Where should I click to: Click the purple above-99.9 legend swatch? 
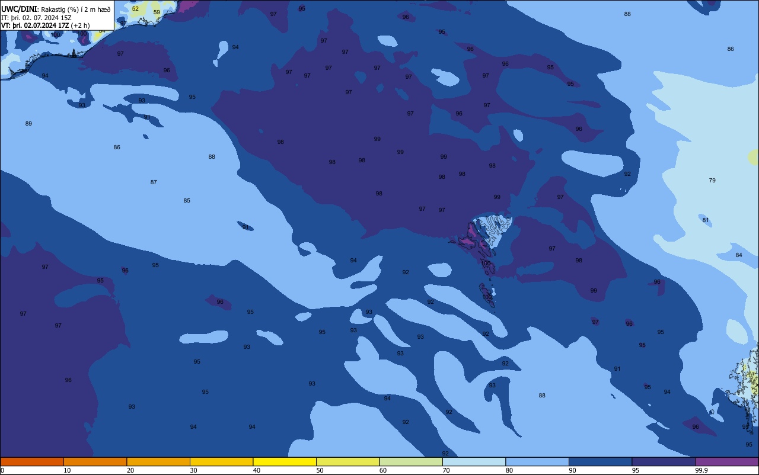726,461
